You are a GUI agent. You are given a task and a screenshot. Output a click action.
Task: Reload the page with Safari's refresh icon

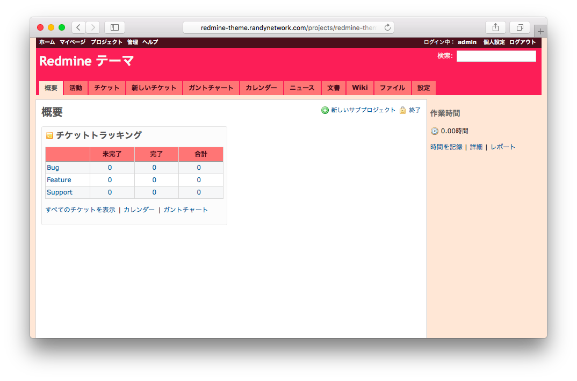387,27
